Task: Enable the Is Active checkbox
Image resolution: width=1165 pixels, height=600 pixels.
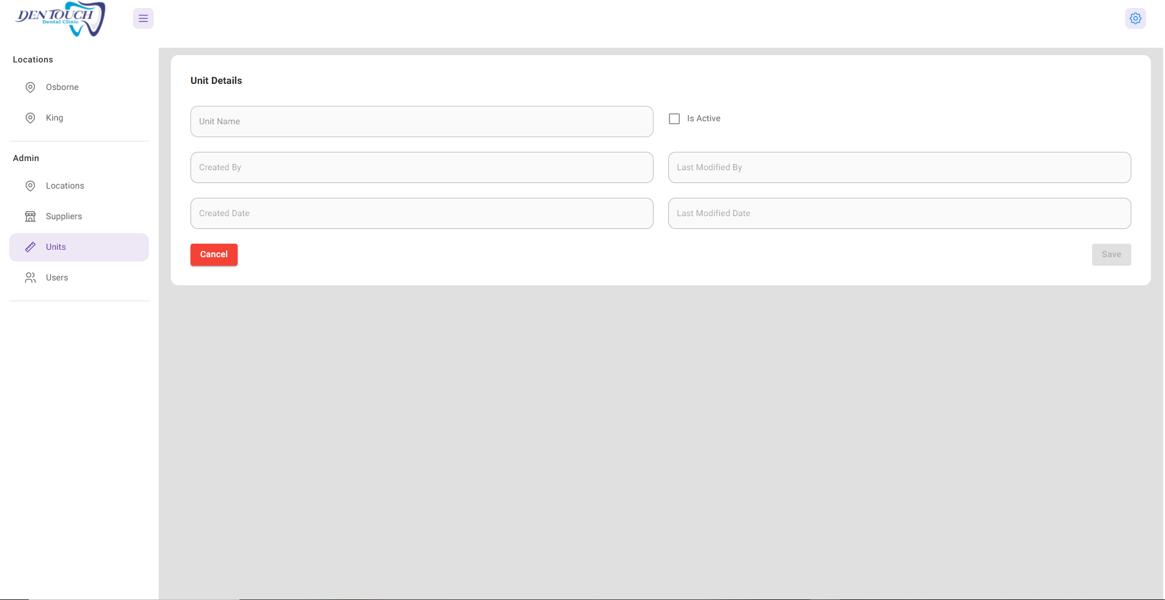Action: point(674,119)
